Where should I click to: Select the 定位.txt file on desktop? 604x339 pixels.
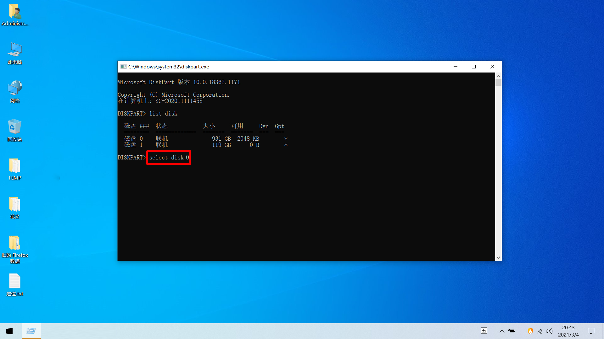tap(15, 285)
